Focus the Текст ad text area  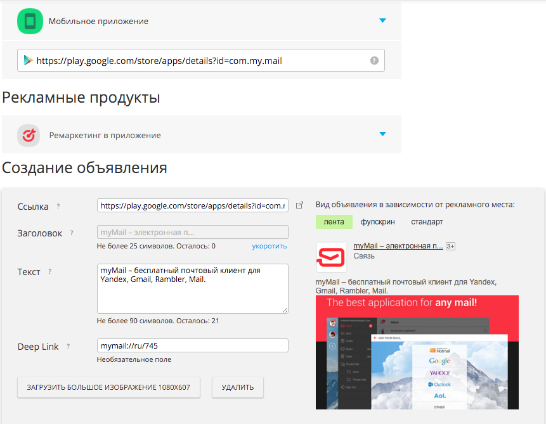(193, 288)
